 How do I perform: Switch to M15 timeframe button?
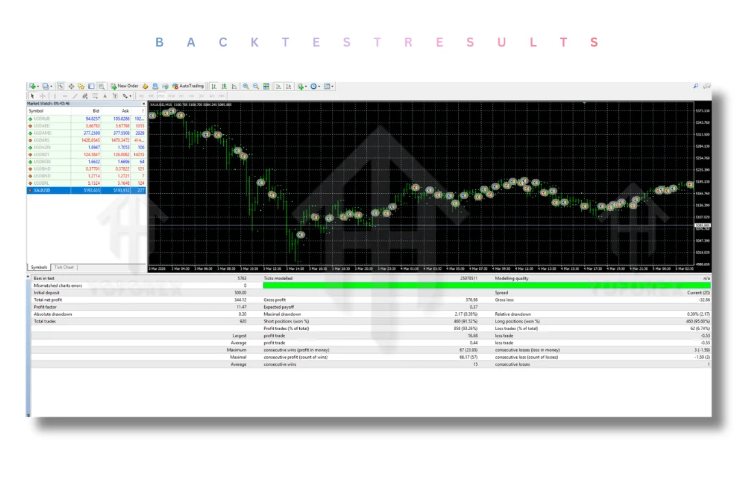pyautogui.click(x=162, y=96)
